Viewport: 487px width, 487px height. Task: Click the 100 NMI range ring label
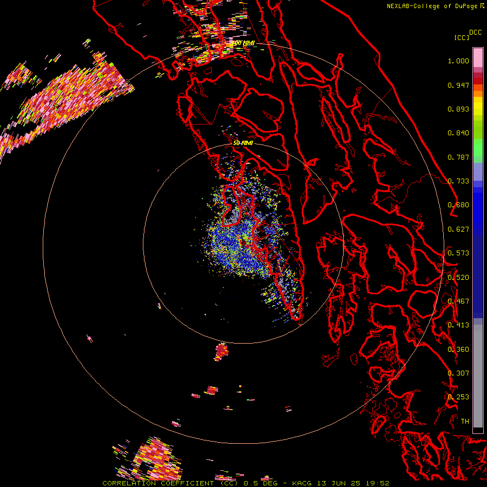[244, 43]
